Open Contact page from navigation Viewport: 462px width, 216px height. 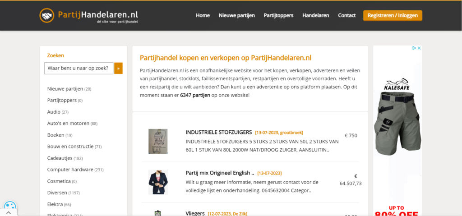[x=347, y=15]
